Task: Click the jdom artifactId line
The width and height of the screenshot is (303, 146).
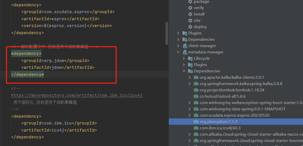Action: [58, 68]
